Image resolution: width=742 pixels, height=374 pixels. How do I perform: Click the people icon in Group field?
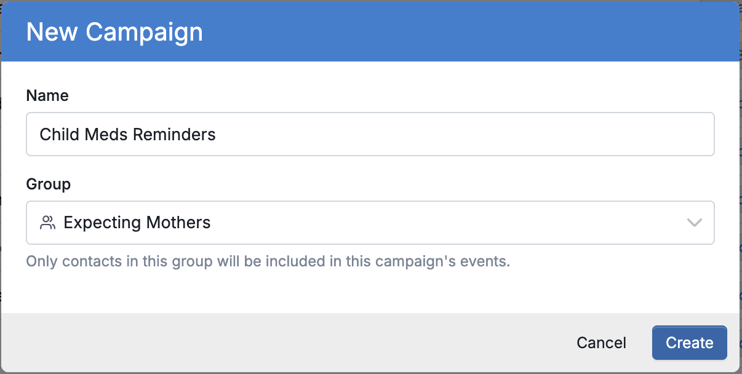coord(47,223)
